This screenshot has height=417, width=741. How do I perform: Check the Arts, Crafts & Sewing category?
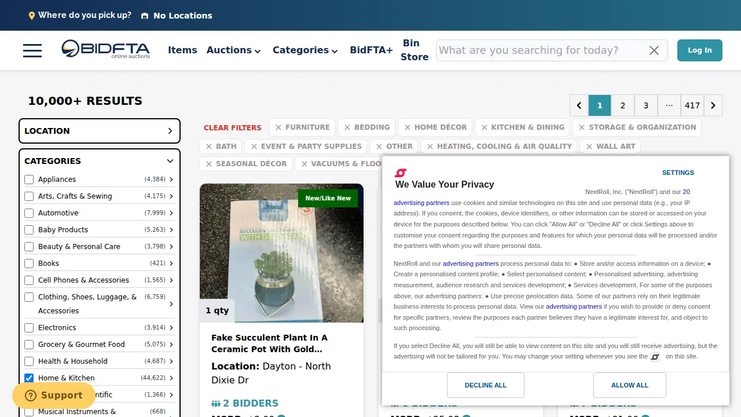pos(29,196)
